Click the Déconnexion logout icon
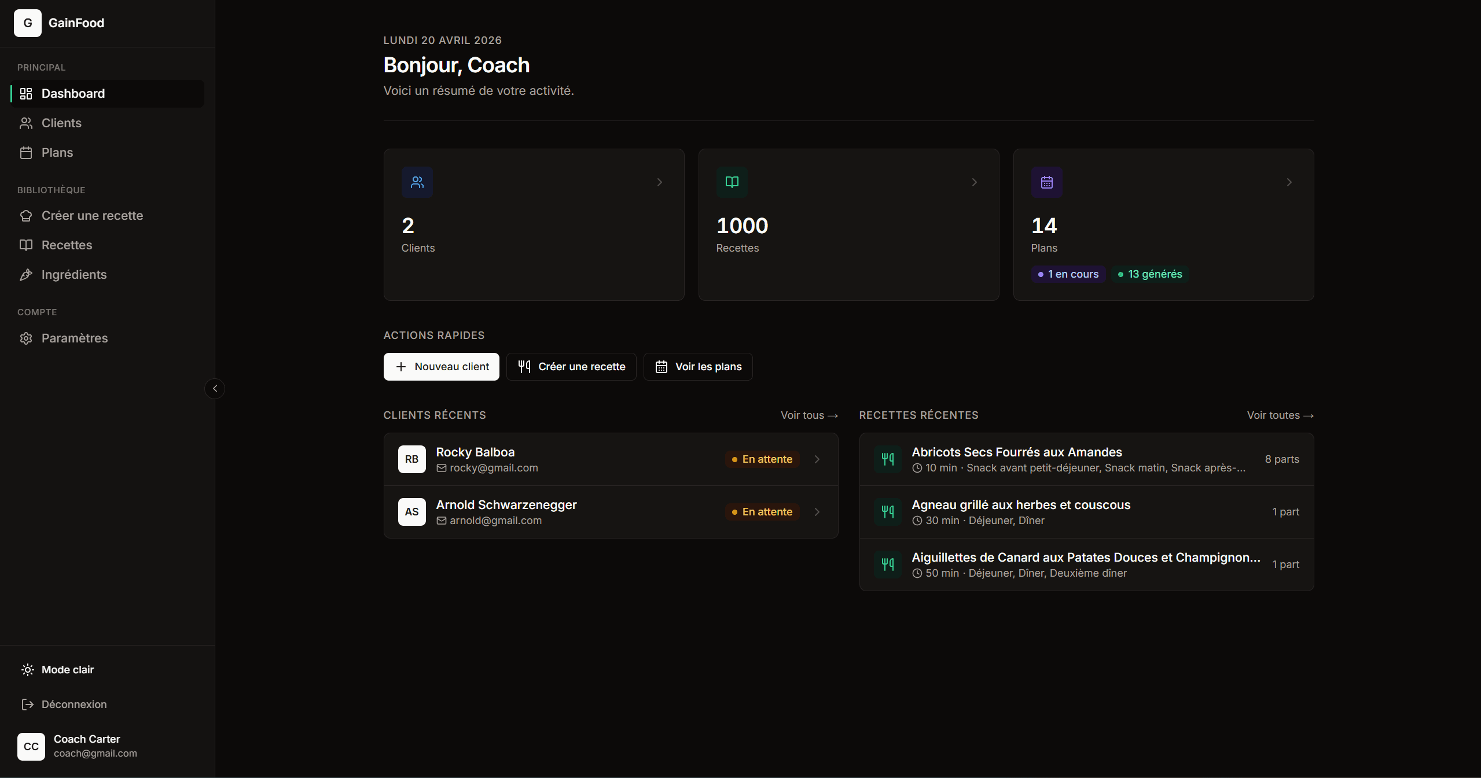1481x778 pixels. (27, 705)
